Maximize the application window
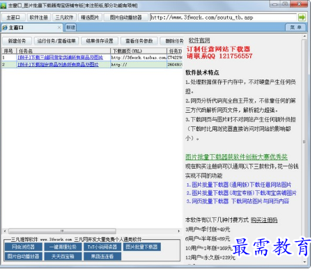317x269 pixels. (285, 4)
